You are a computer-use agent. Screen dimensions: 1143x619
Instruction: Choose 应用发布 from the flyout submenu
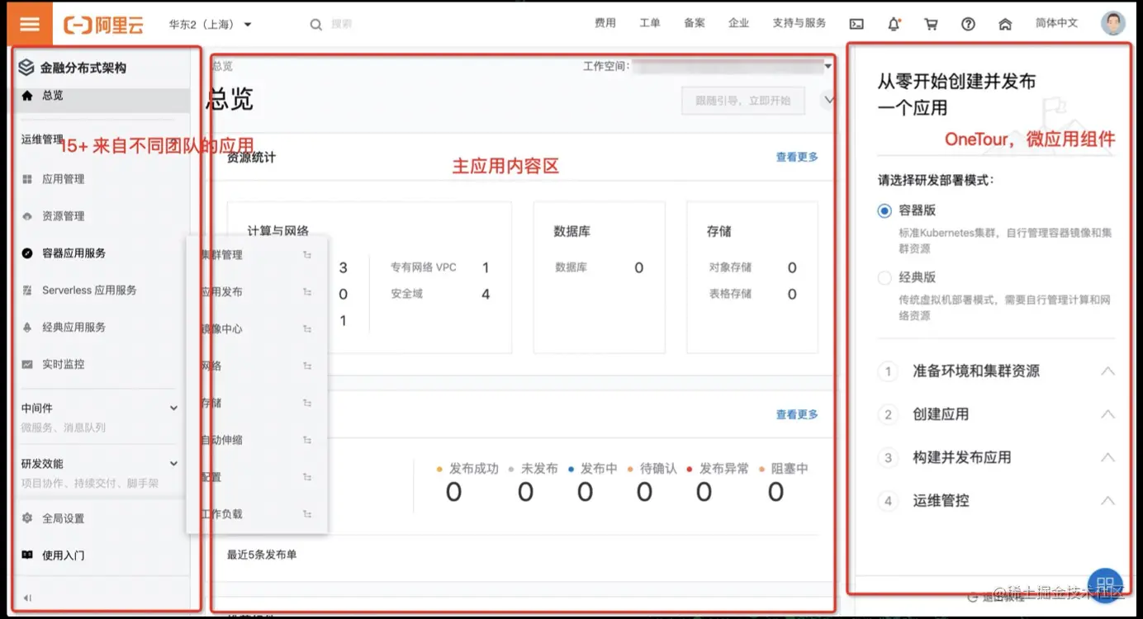[x=221, y=292]
